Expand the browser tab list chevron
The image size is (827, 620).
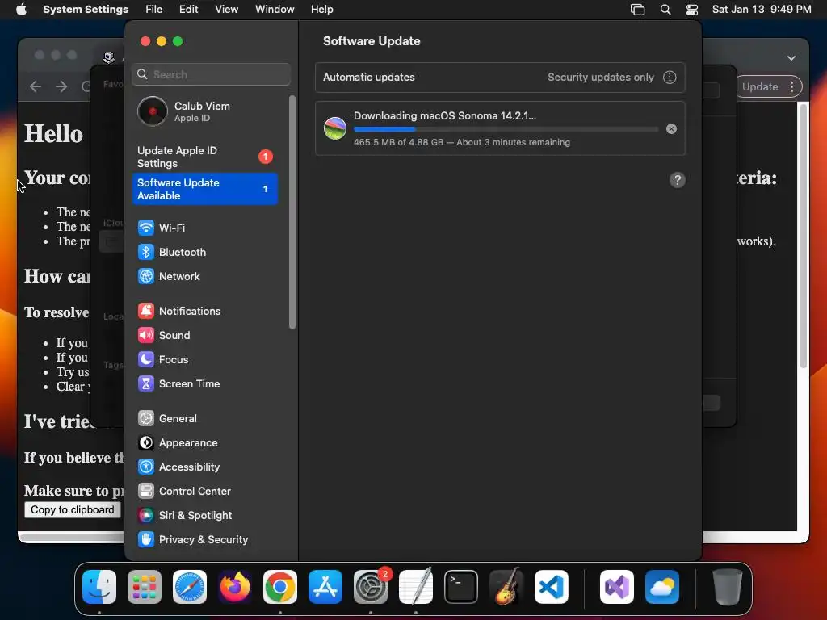tap(791, 58)
